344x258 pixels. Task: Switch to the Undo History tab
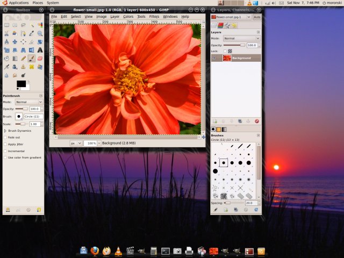234,25
